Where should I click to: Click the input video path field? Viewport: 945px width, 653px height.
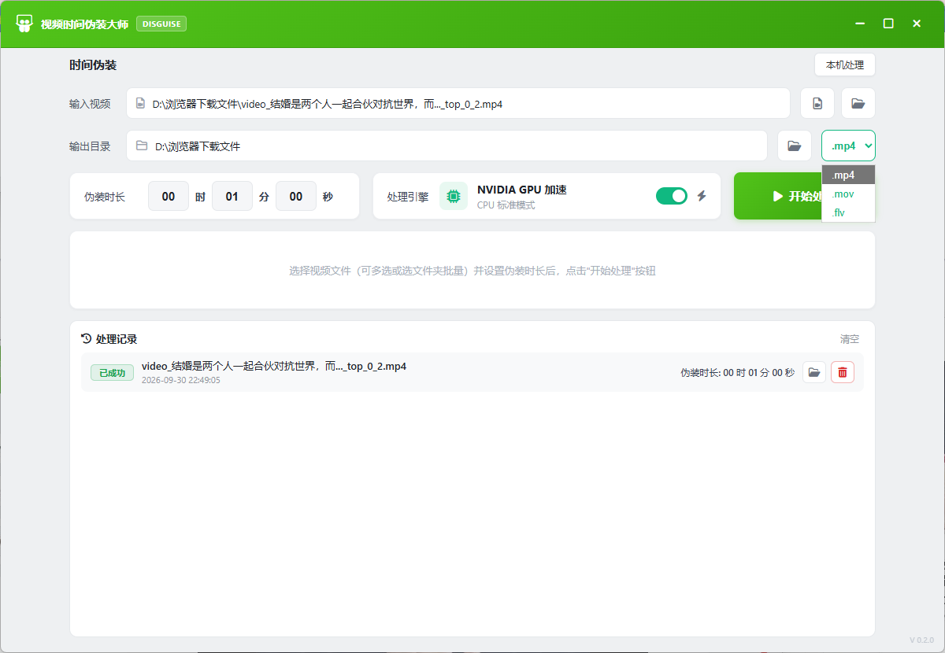[x=458, y=103]
